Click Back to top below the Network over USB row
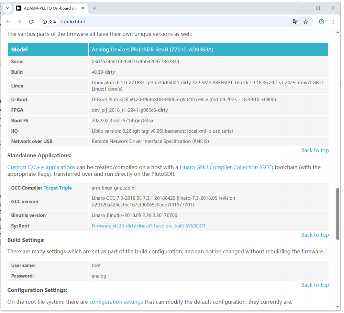 click(x=315, y=150)
